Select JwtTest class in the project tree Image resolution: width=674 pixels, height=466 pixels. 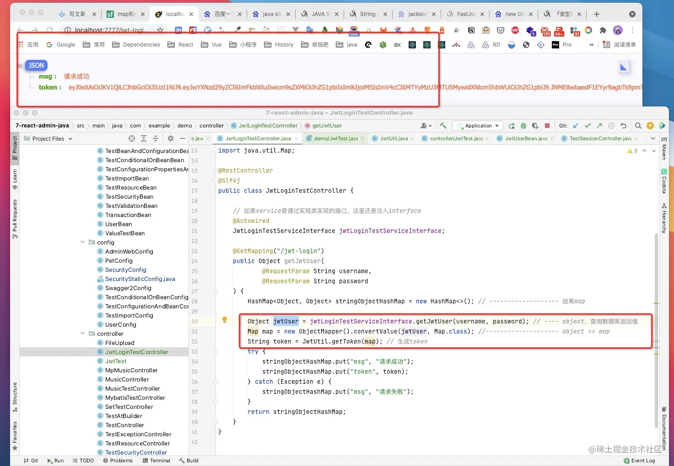pyautogui.click(x=115, y=361)
